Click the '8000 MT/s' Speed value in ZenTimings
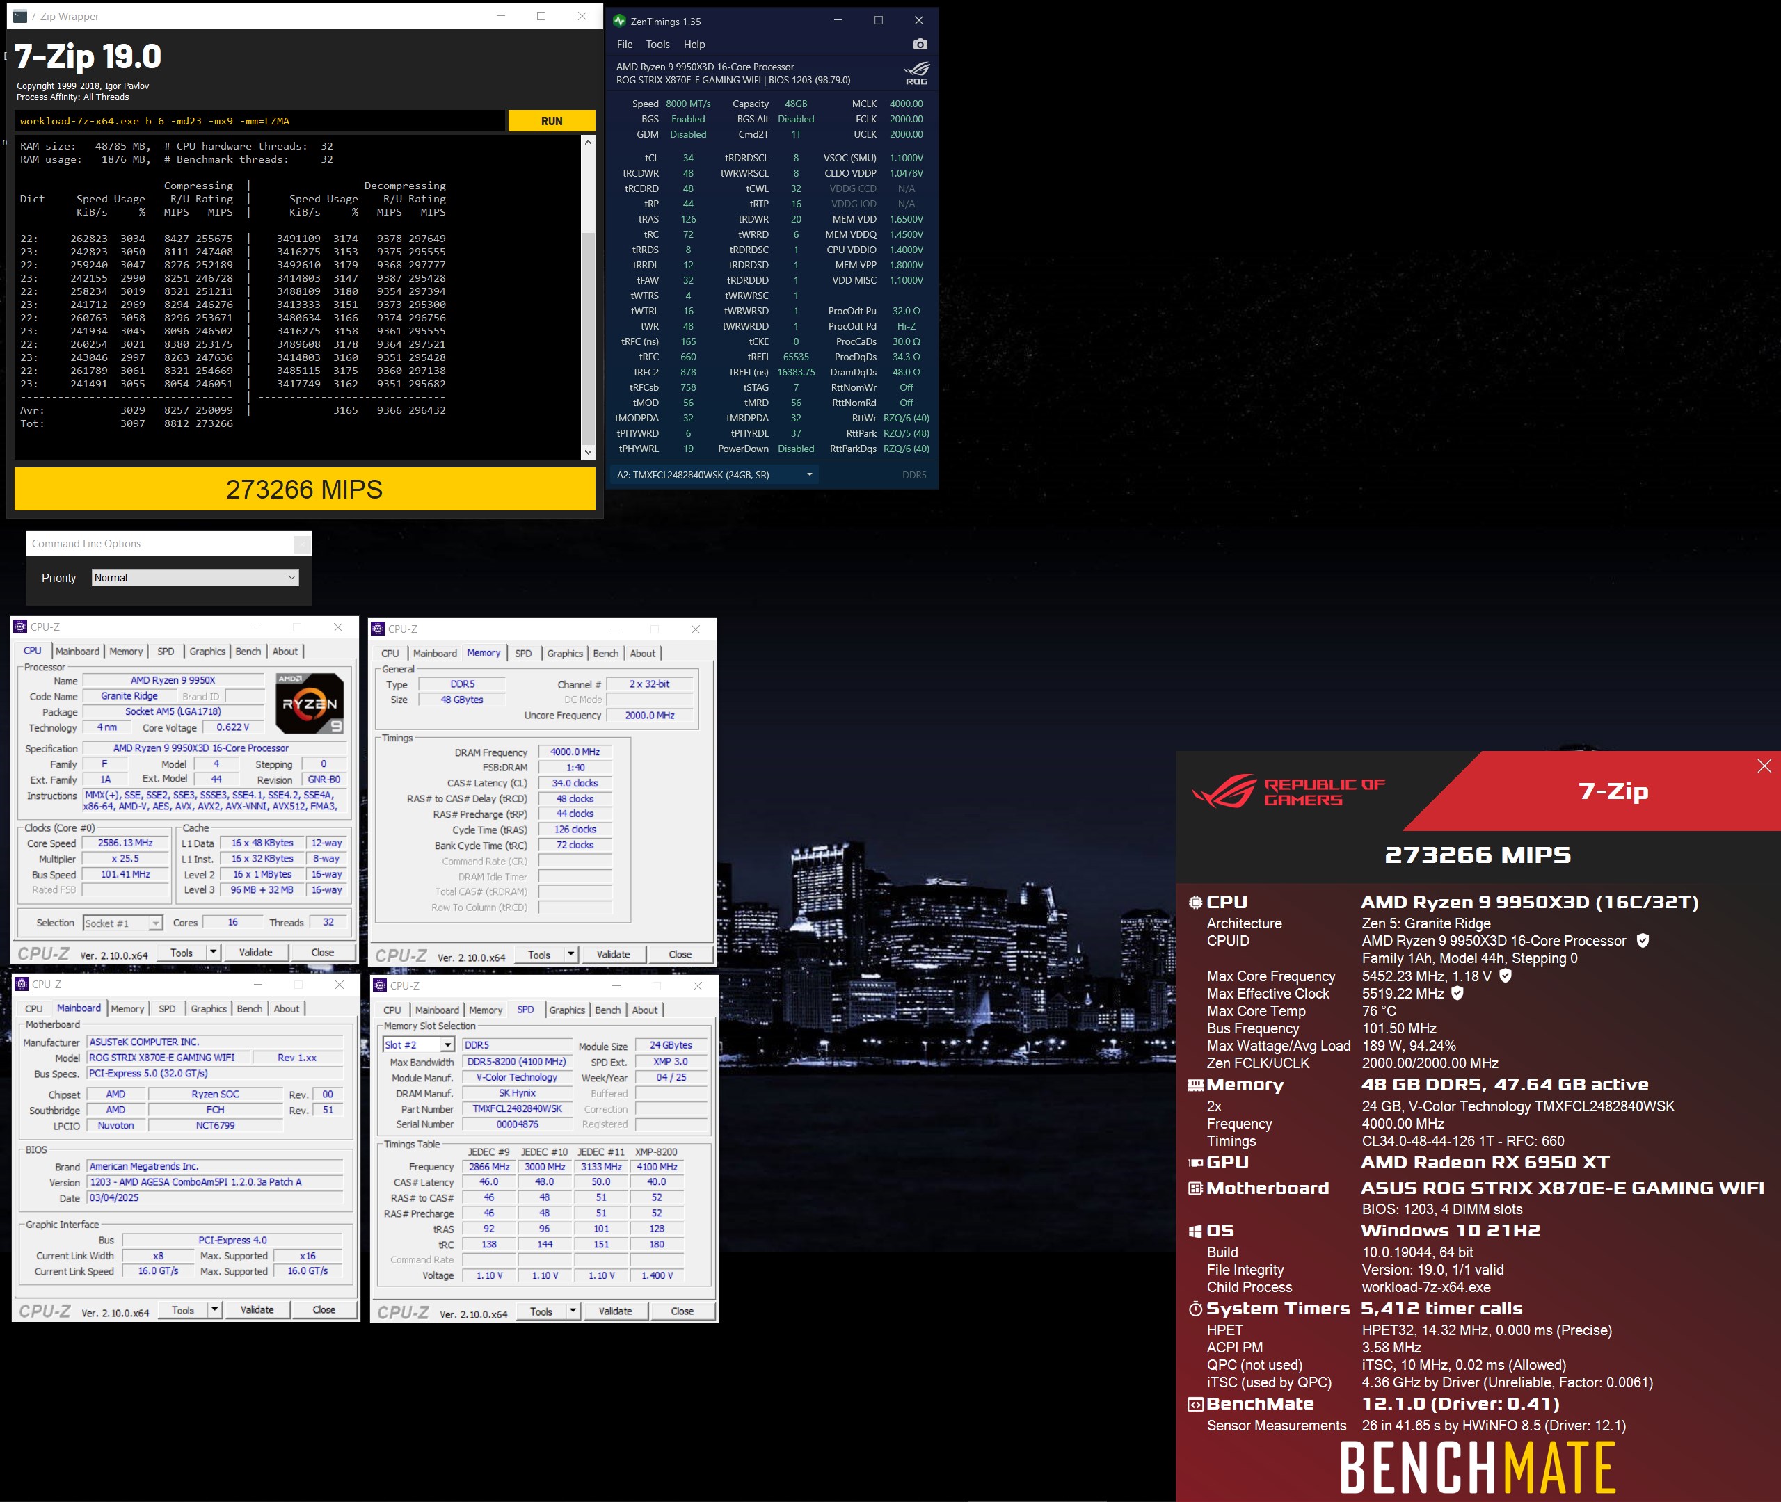This screenshot has height=1502, width=1781. 688,104
